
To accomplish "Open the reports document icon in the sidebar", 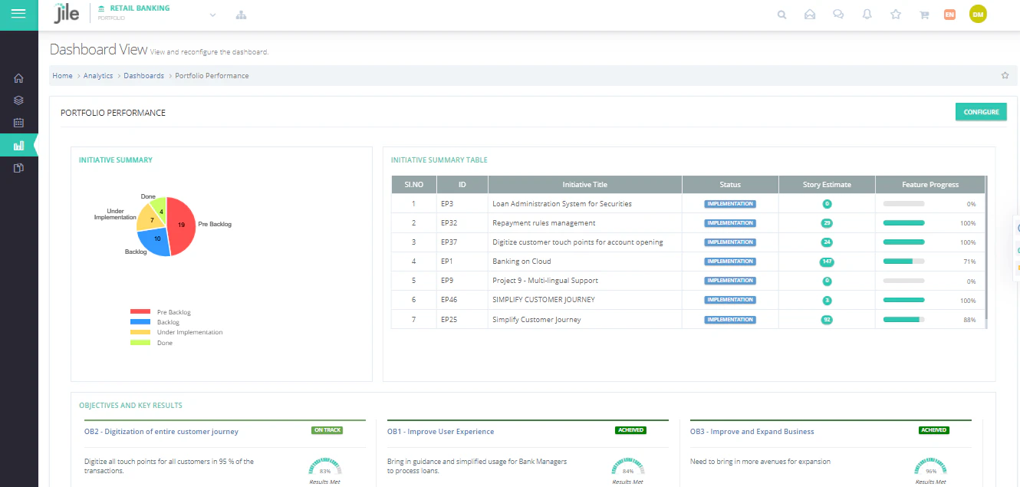I will point(18,167).
